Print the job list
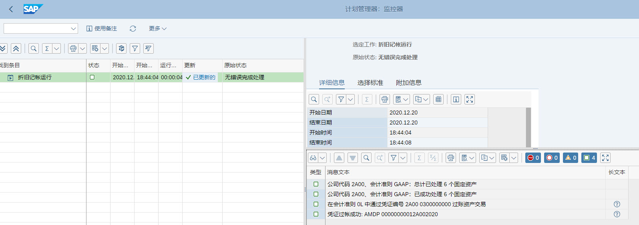Image resolution: width=639 pixels, height=225 pixels. (73, 48)
